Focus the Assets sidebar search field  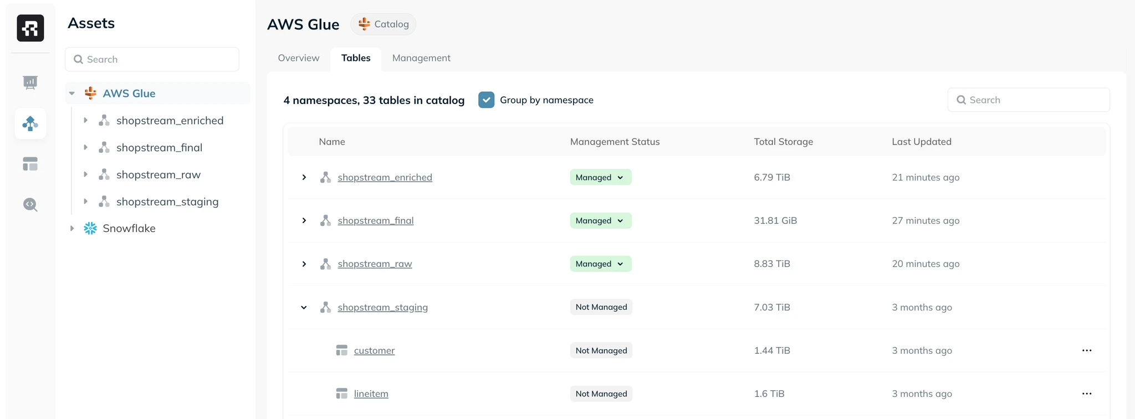point(152,59)
